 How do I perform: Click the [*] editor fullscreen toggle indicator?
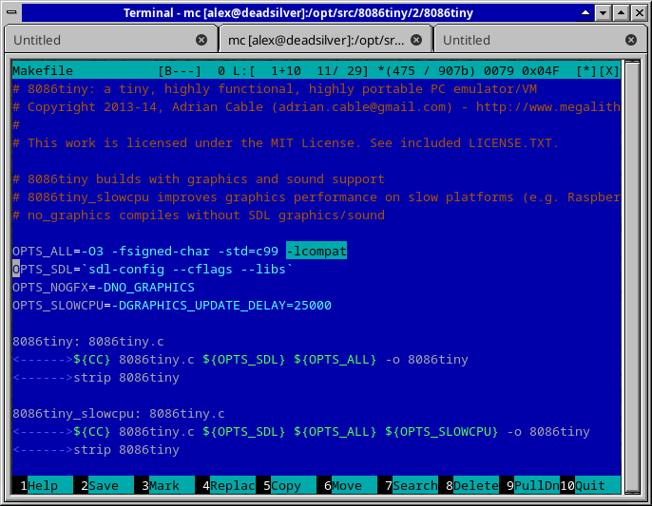(586, 71)
